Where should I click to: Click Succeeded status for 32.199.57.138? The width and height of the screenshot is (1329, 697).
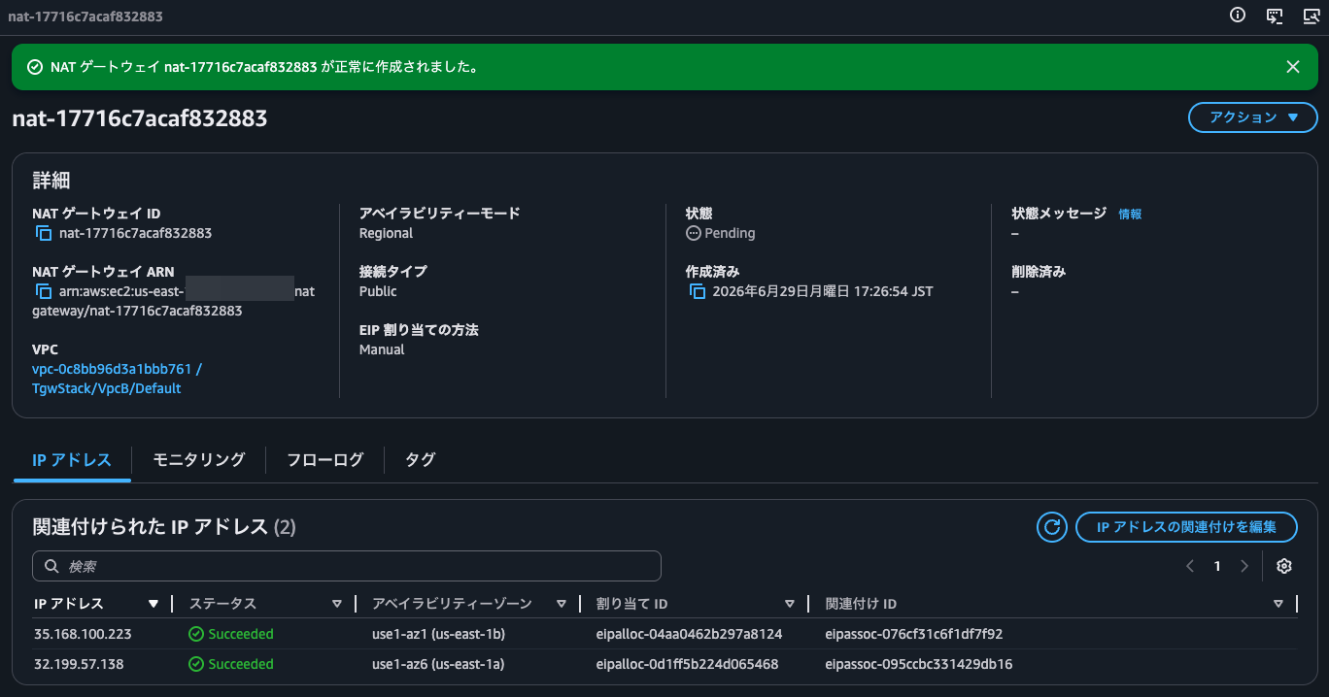click(231, 664)
